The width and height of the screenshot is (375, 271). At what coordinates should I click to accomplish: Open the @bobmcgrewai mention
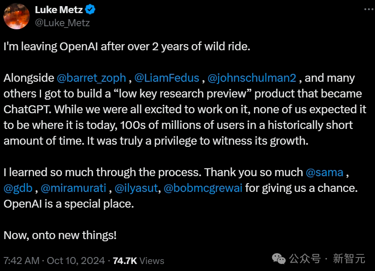(x=203, y=188)
